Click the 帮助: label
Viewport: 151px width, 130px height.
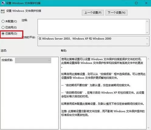[x=64, y=51]
